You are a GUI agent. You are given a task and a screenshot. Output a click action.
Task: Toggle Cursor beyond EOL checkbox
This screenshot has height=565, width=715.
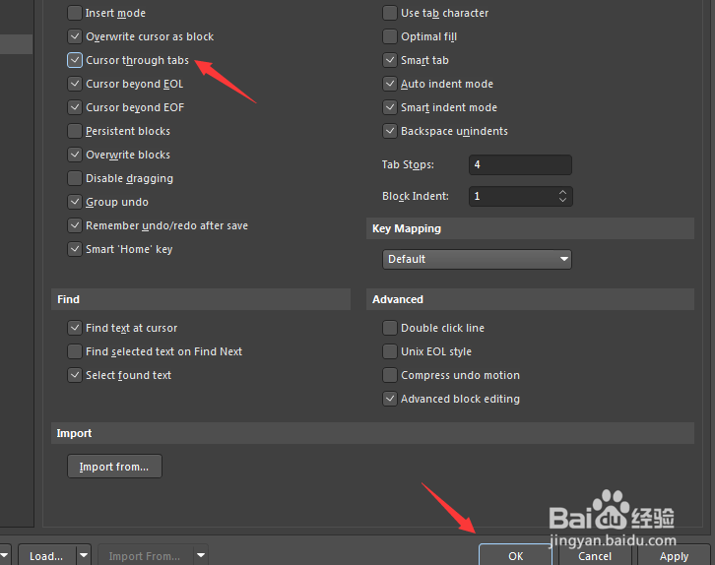click(74, 84)
